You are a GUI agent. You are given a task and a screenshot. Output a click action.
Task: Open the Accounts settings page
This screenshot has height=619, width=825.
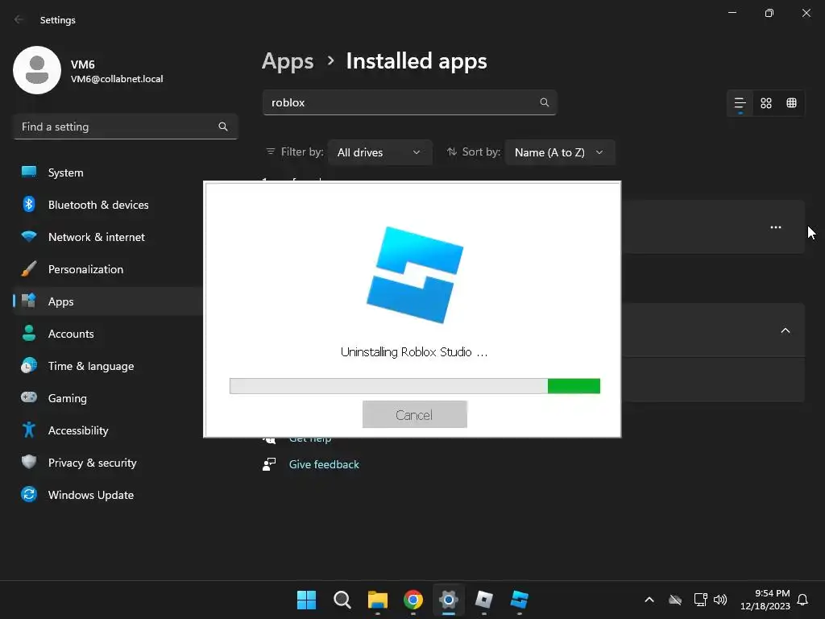click(x=108, y=334)
